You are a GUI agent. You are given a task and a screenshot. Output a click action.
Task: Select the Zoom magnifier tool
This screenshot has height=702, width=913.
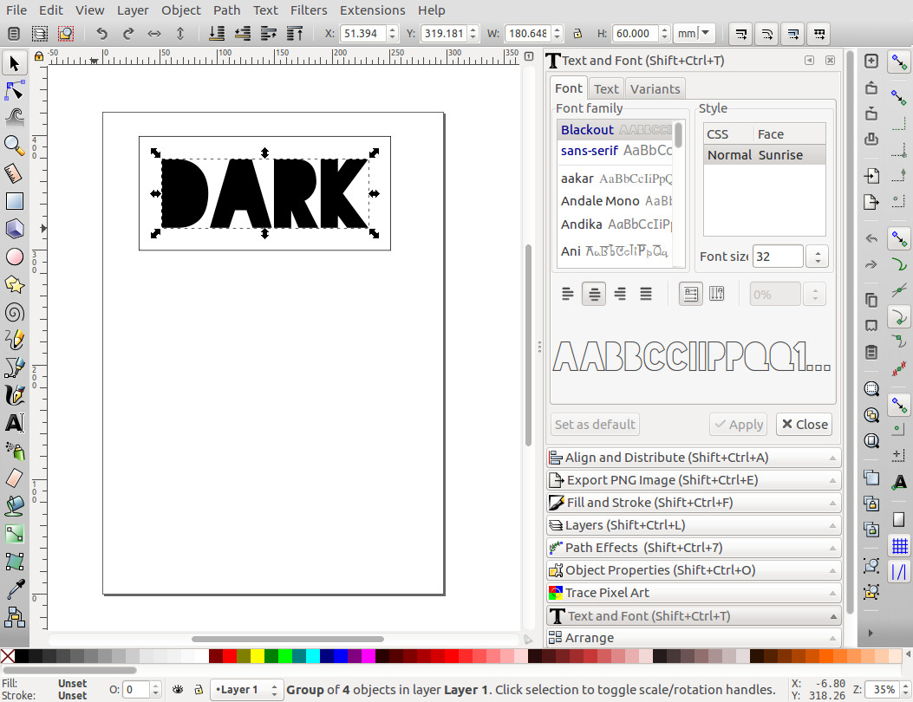click(15, 146)
